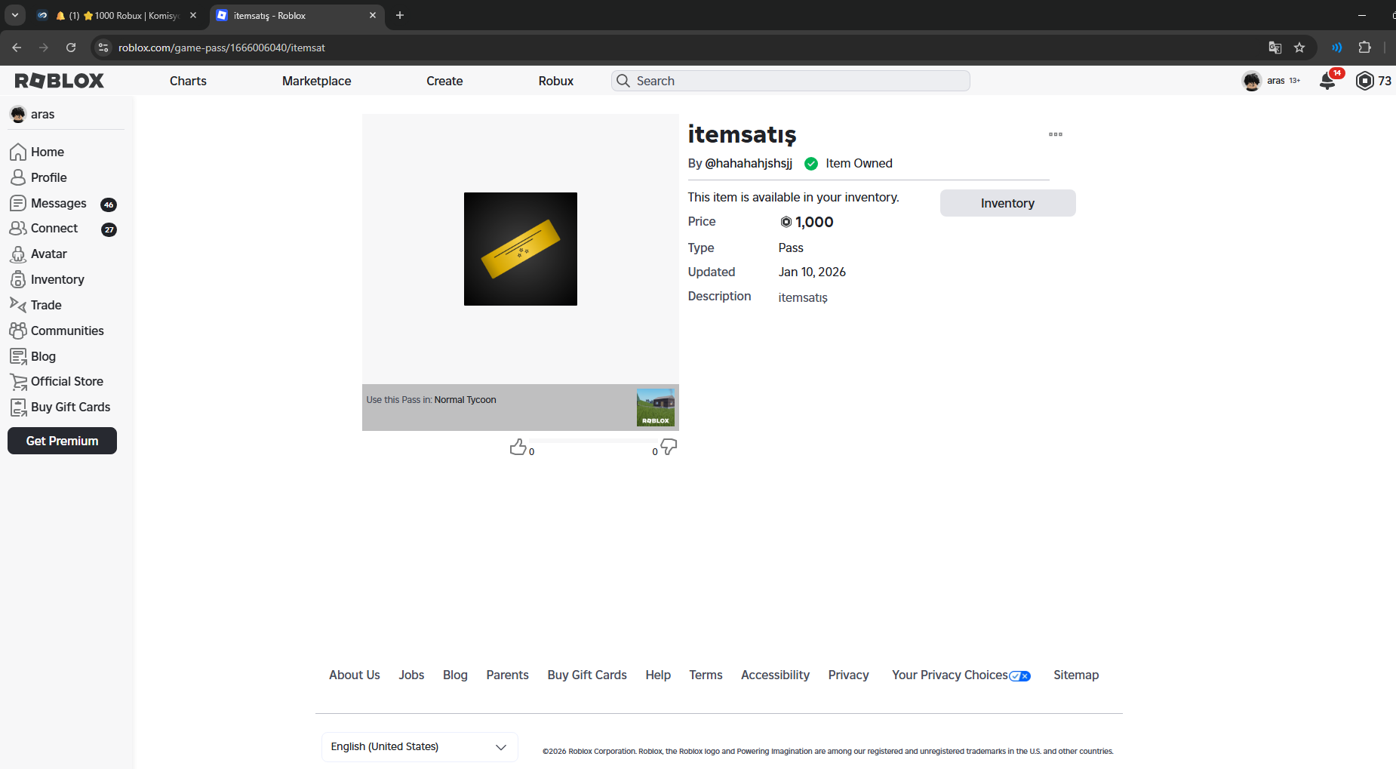Click the itemsatış pass title heading
The image size is (1396, 769).
[x=743, y=135]
